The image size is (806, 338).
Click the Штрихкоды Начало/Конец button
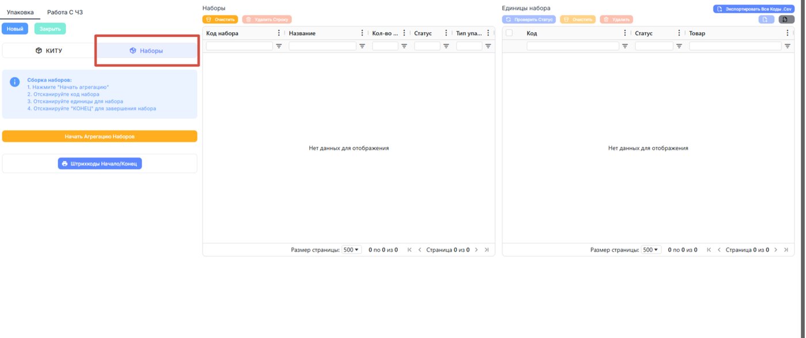point(100,164)
